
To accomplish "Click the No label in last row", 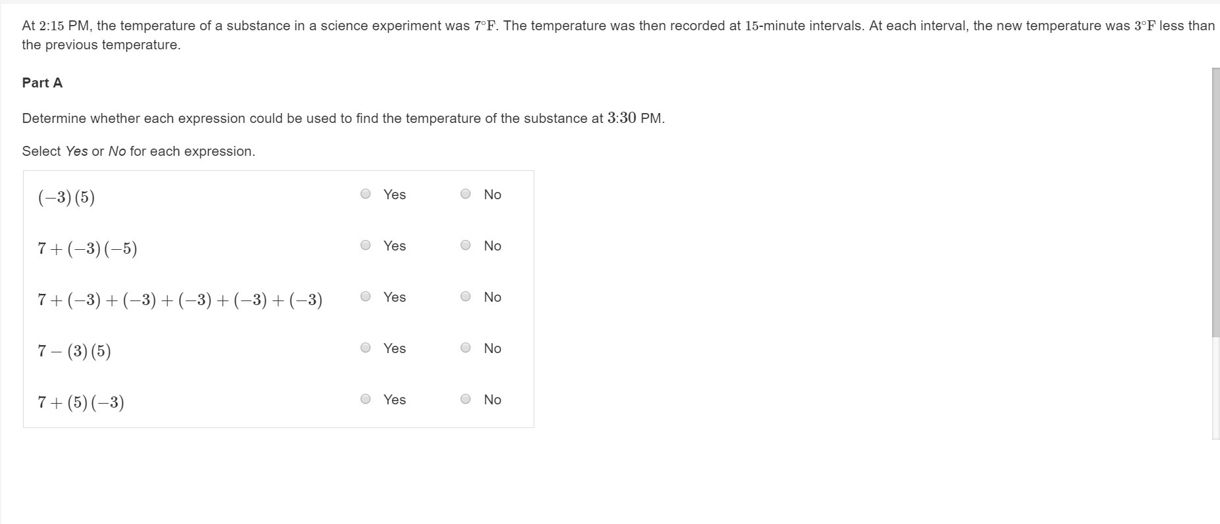I will tap(492, 400).
